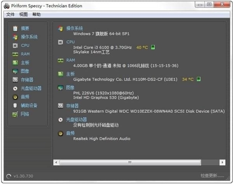This screenshot has width=233, height=184.
Task: Open the 文件 menu
Action: [x=11, y=14]
